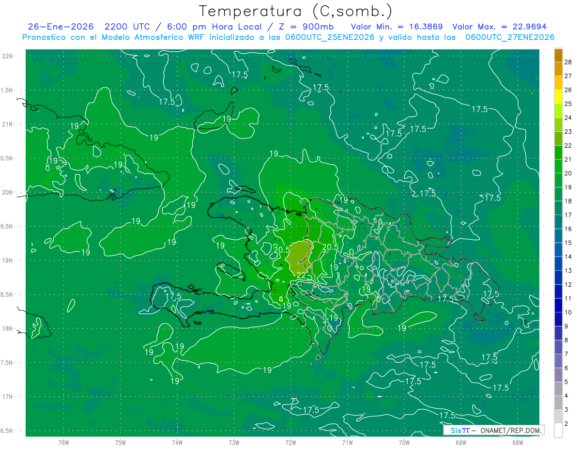
Task: Select 'Valor Max. = 22.9694' text
Action: tap(499, 27)
